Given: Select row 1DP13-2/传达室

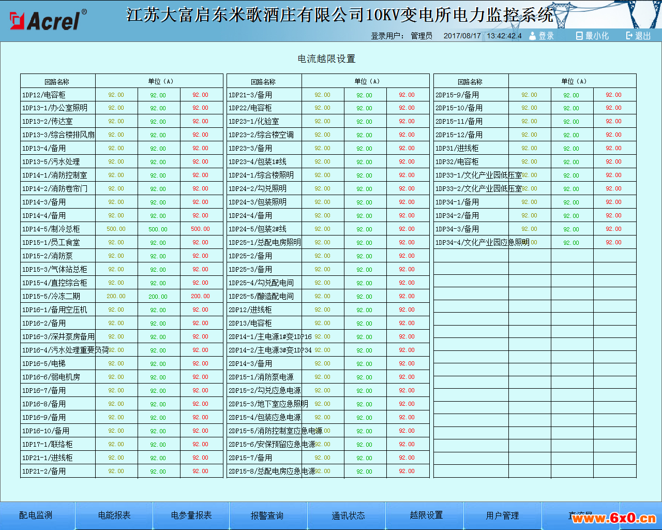Looking at the screenshot, I should pyautogui.click(x=122, y=122).
